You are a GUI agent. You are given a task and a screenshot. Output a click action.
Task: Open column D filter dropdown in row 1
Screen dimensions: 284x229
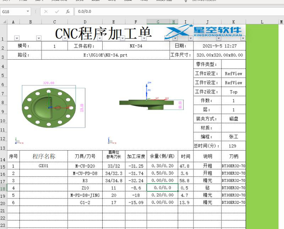[x=99, y=38]
